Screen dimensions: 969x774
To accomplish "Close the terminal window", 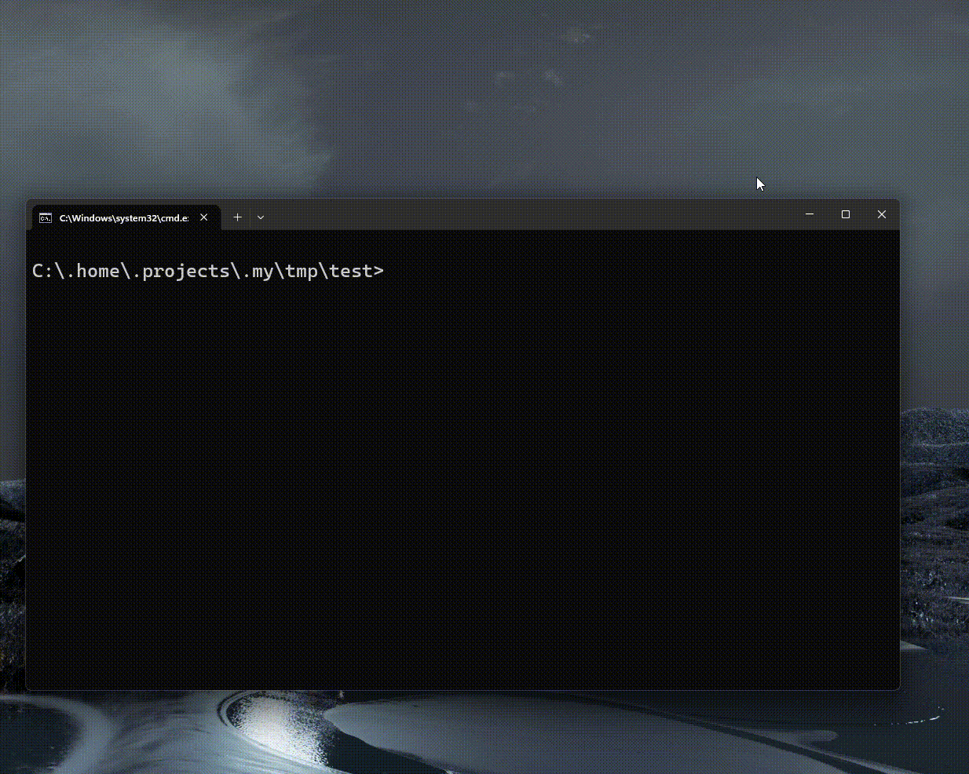I will [x=882, y=214].
